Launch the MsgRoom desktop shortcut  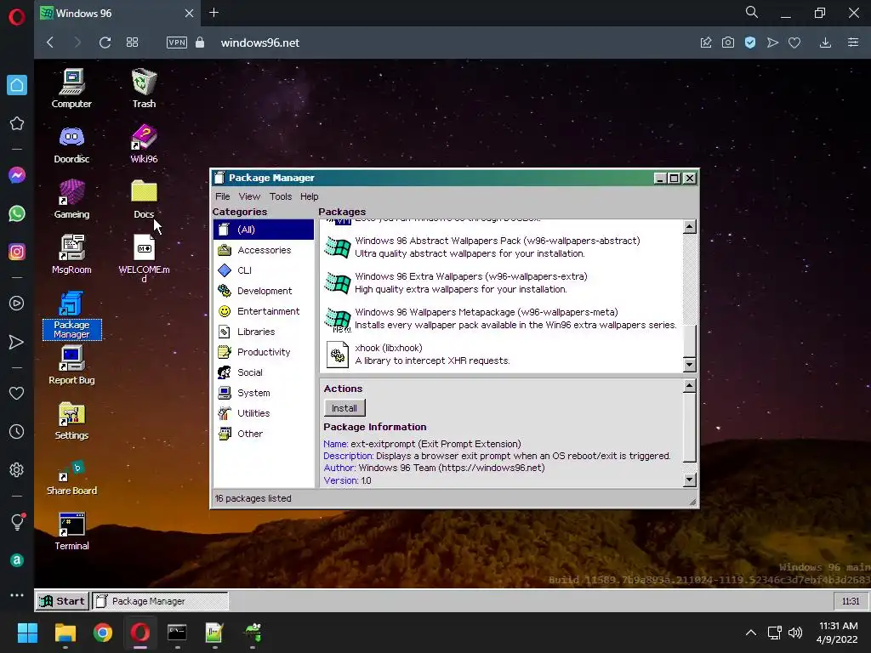click(x=71, y=254)
